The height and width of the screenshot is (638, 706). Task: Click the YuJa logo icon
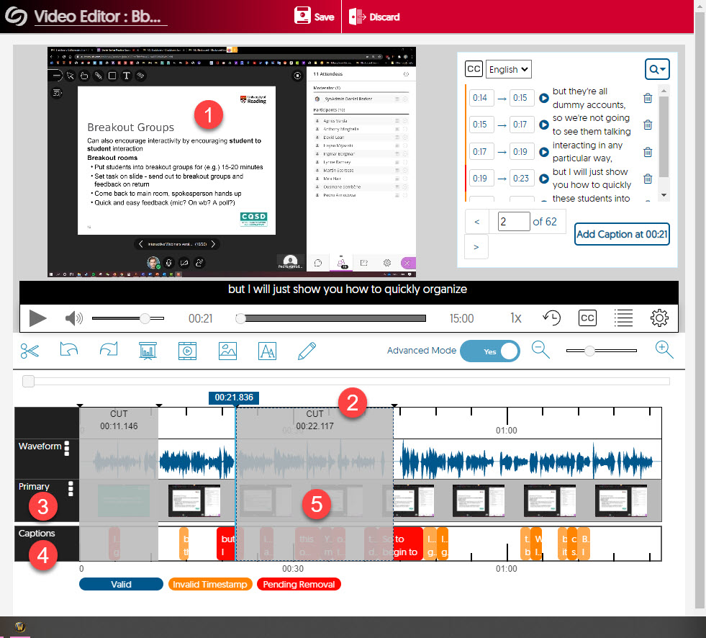click(x=17, y=17)
